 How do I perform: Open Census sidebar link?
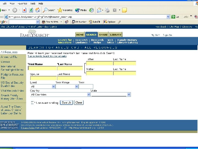(x=5, y=62)
